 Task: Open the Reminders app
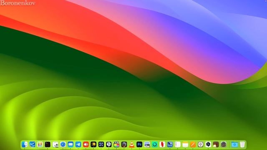pos(178,145)
